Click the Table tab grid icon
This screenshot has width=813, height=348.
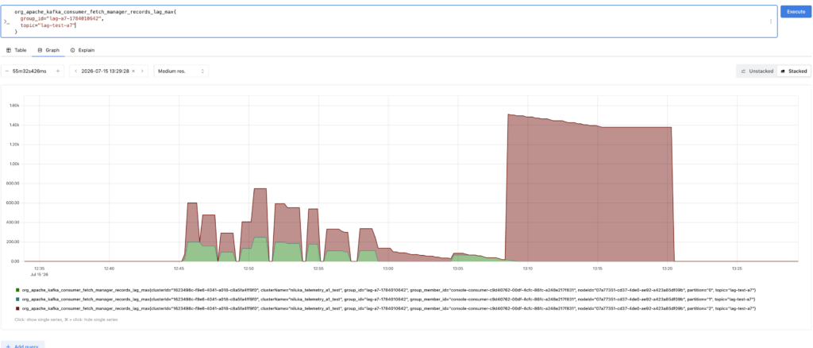pos(8,50)
